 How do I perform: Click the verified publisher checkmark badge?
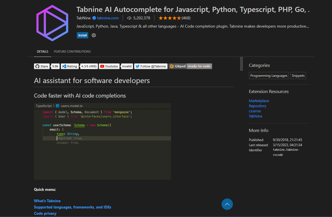click(94, 18)
